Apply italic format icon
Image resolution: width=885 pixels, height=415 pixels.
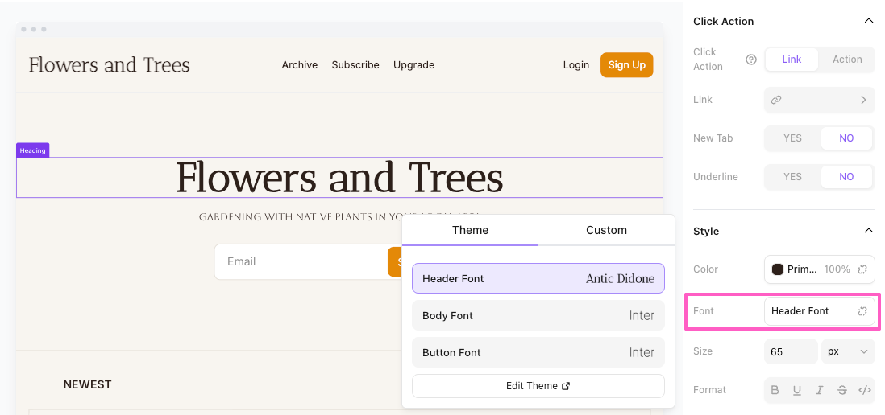coord(820,390)
